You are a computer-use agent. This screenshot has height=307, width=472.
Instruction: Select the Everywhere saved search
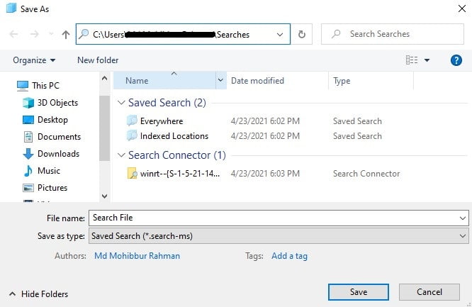click(162, 121)
